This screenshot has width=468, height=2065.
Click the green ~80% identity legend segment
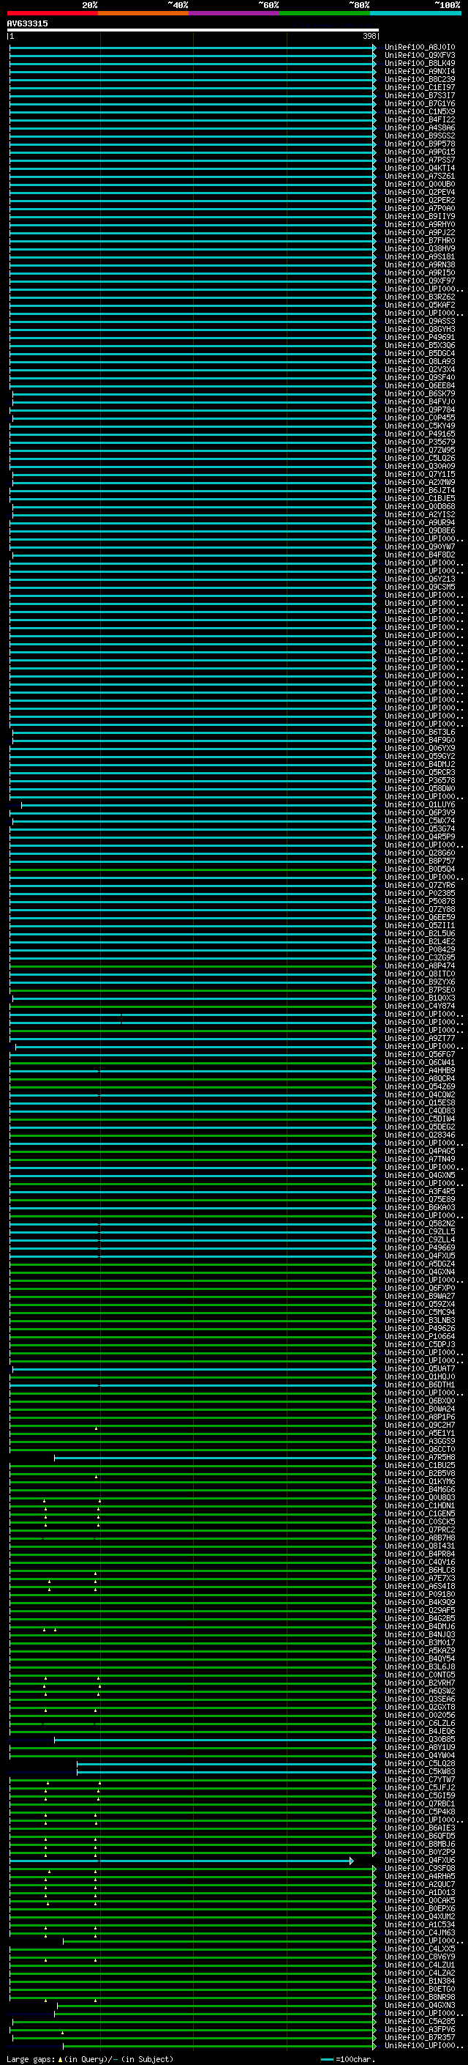pyautogui.click(x=325, y=13)
